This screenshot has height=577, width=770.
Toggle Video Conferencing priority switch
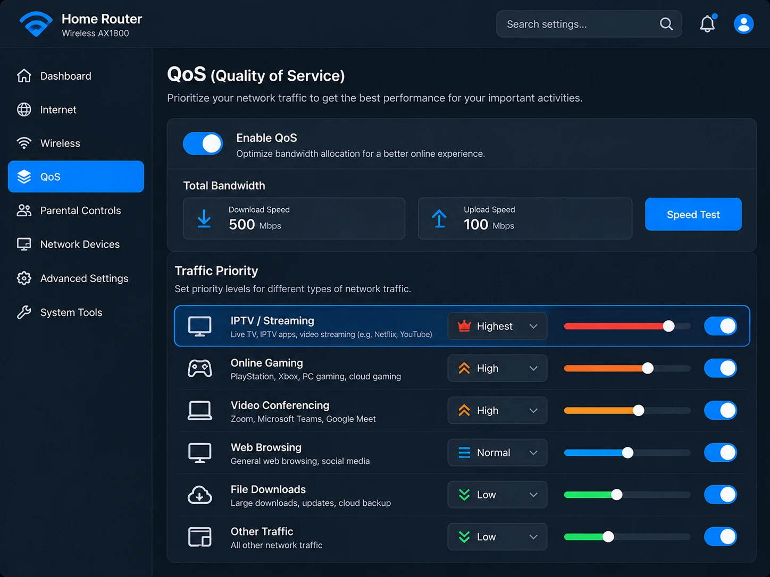(x=721, y=410)
